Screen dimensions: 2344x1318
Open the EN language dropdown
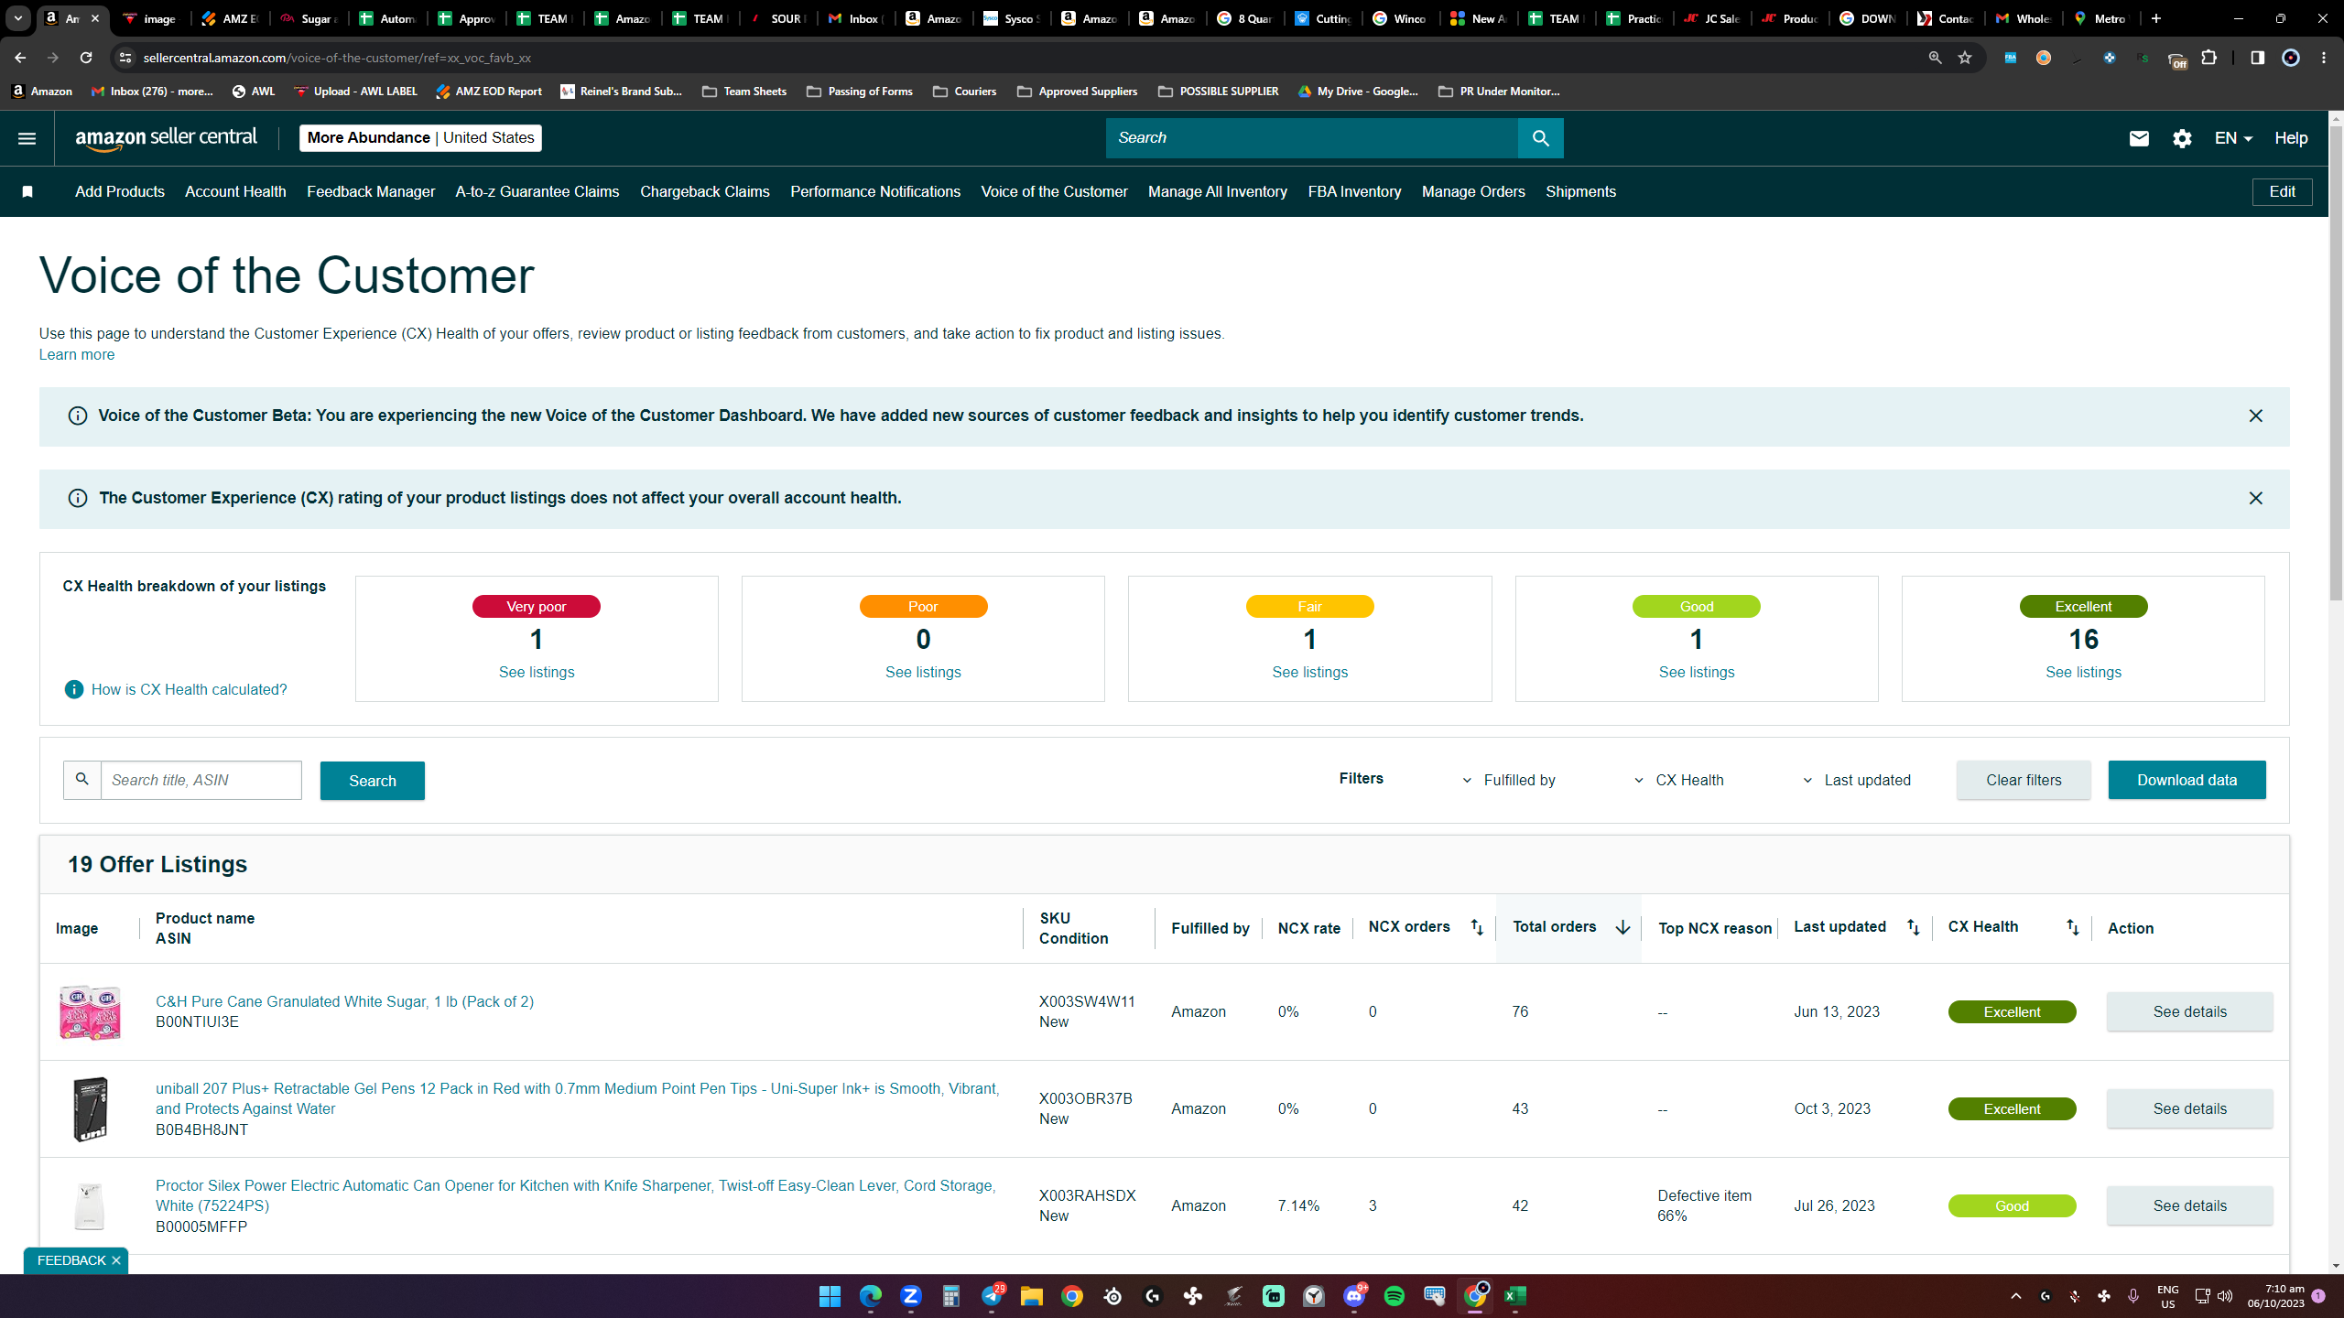click(2233, 138)
